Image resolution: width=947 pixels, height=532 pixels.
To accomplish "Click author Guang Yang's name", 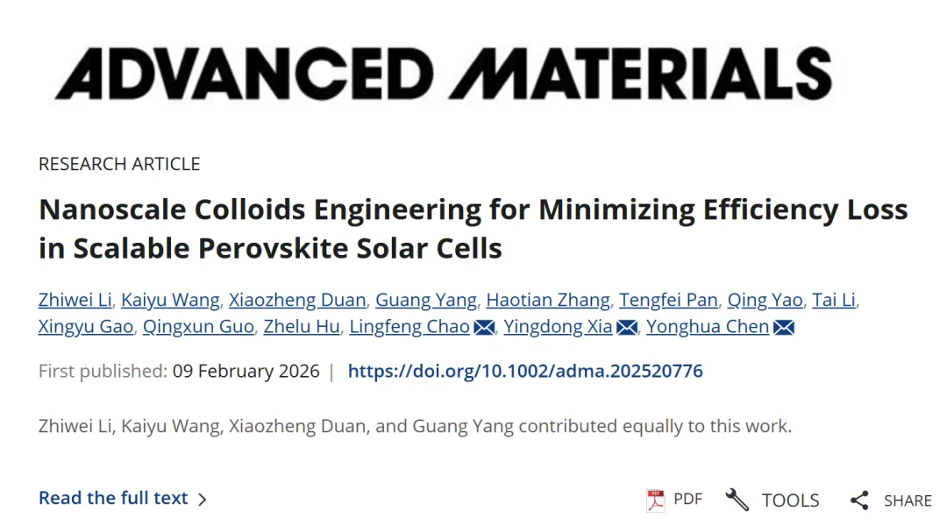I will [x=425, y=300].
